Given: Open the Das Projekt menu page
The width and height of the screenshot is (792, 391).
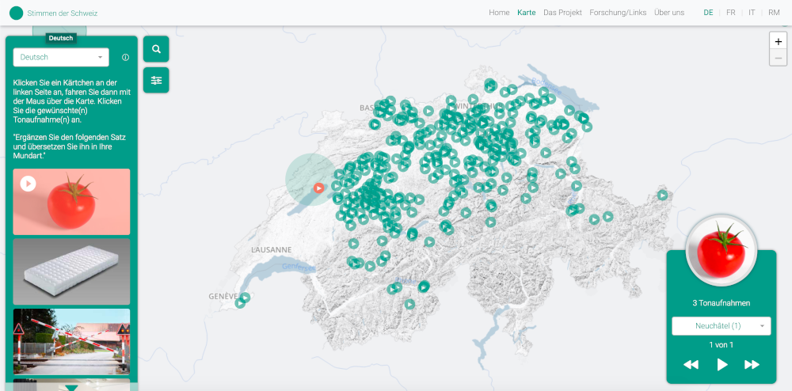Looking at the screenshot, I should (562, 13).
